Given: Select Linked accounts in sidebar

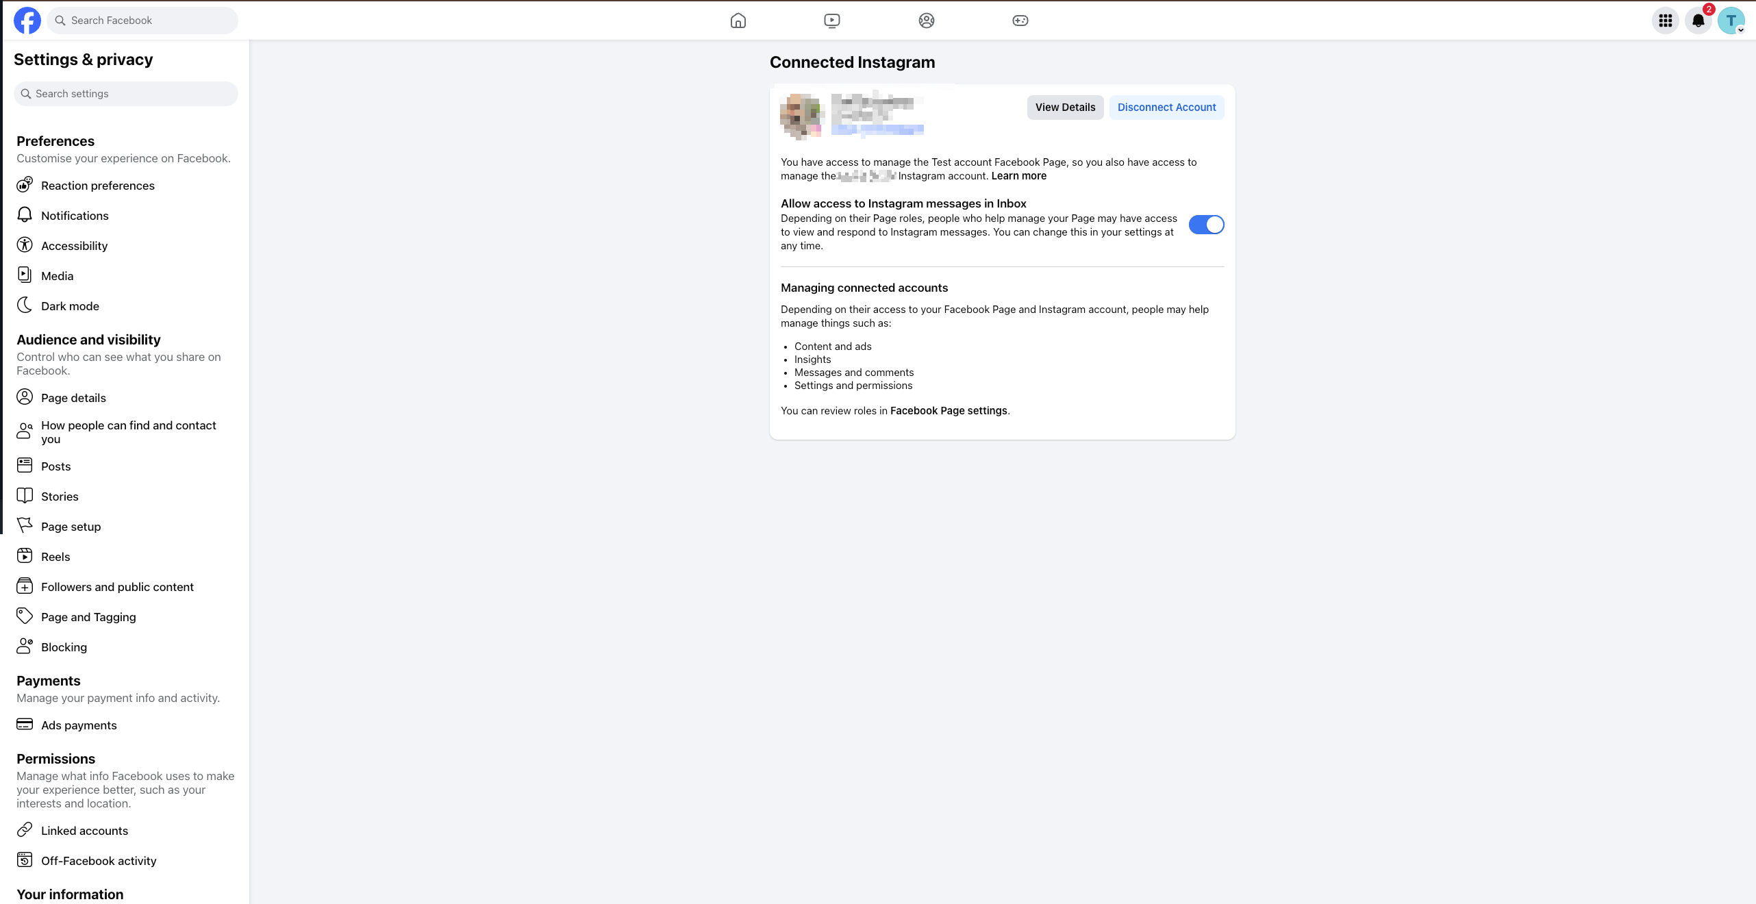Looking at the screenshot, I should tap(126, 831).
